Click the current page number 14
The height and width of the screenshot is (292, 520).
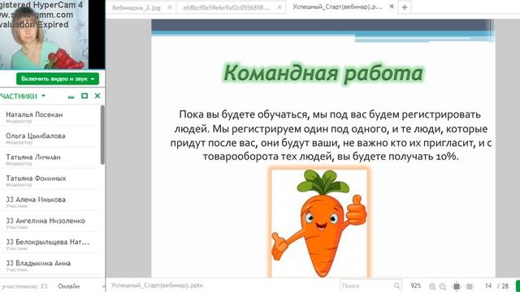488,286
